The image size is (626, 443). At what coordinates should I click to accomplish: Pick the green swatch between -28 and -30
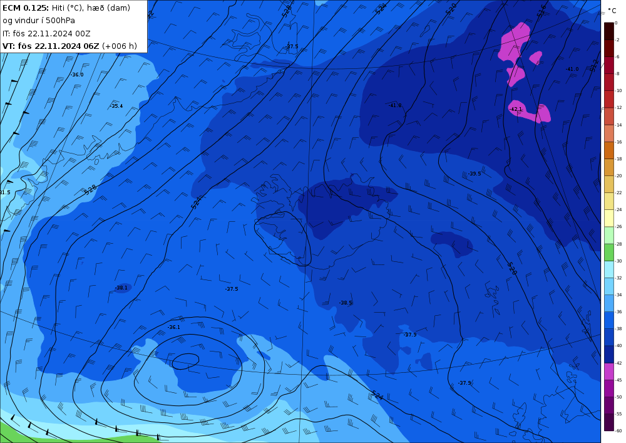point(609,253)
